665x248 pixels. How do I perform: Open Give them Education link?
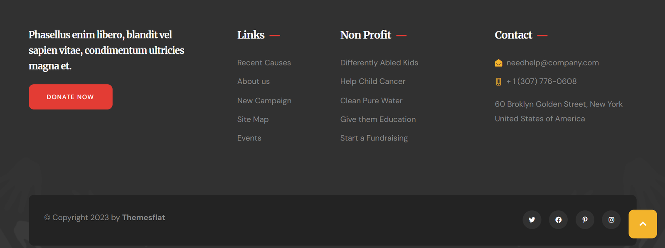coord(378,119)
